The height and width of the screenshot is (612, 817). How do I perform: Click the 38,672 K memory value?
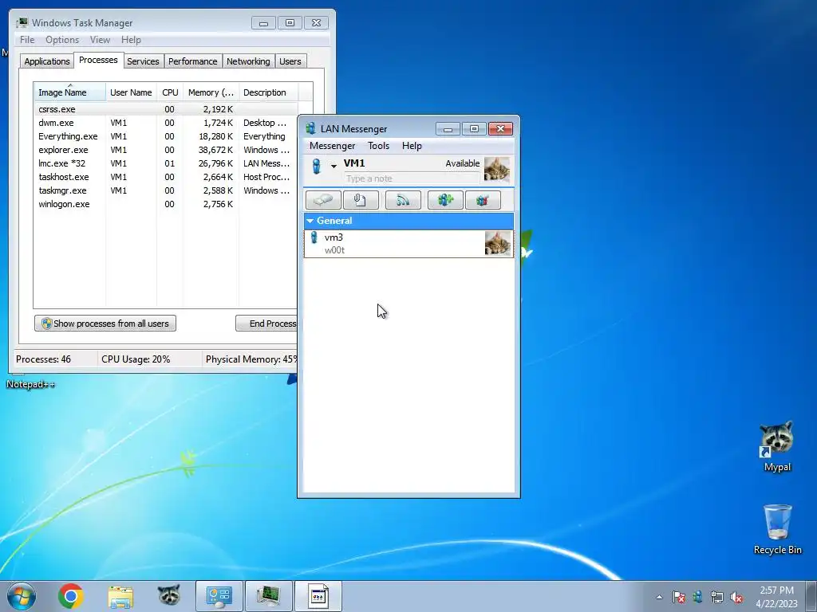[215, 150]
